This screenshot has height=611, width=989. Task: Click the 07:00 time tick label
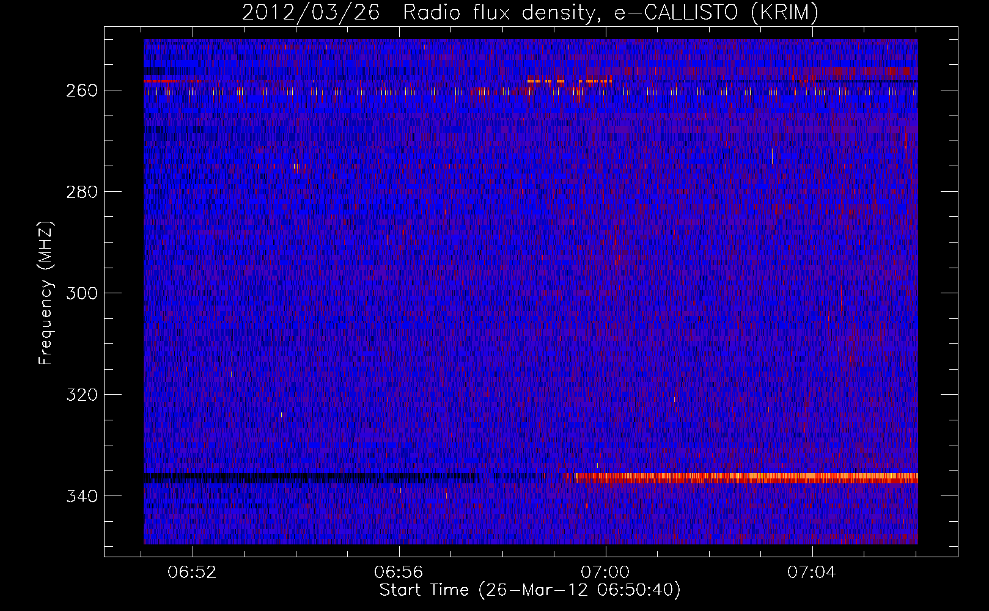(x=605, y=572)
